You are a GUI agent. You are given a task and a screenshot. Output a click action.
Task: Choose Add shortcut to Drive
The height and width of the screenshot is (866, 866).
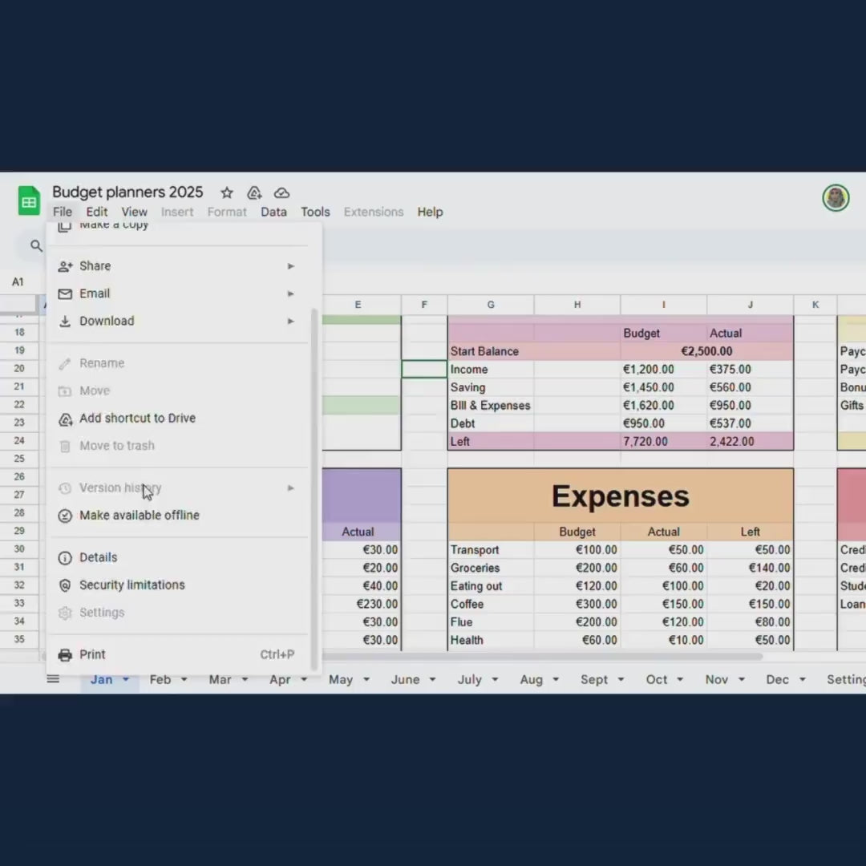click(137, 418)
